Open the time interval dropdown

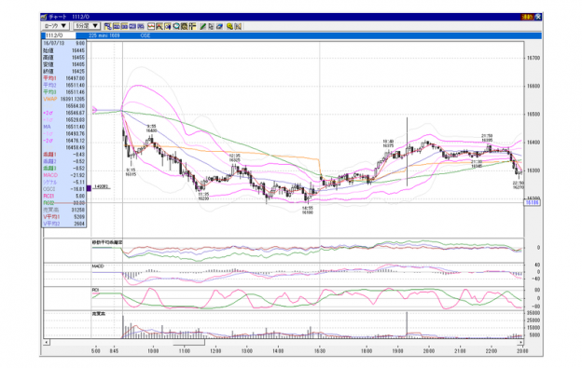click(87, 26)
